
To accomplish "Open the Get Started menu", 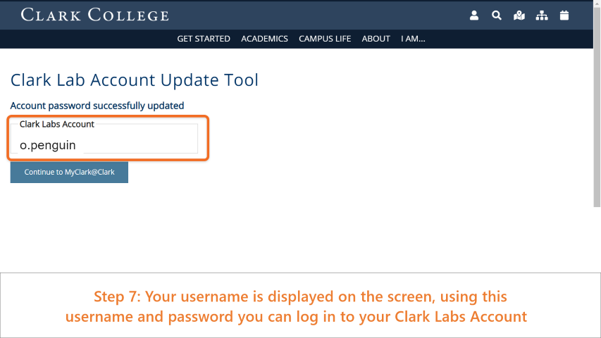I will 204,39.
